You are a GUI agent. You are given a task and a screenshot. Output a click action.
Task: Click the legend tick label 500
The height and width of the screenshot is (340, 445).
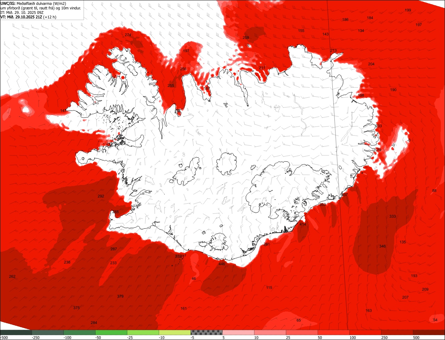(416, 338)
